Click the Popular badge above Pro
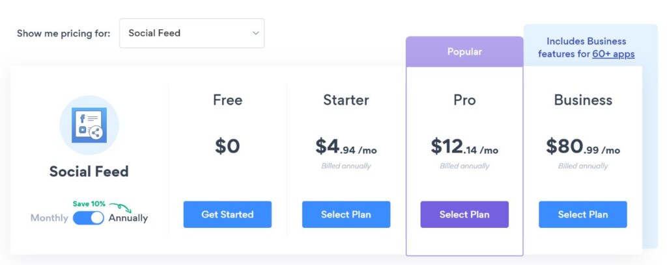The width and height of the screenshot is (667, 265). (464, 52)
